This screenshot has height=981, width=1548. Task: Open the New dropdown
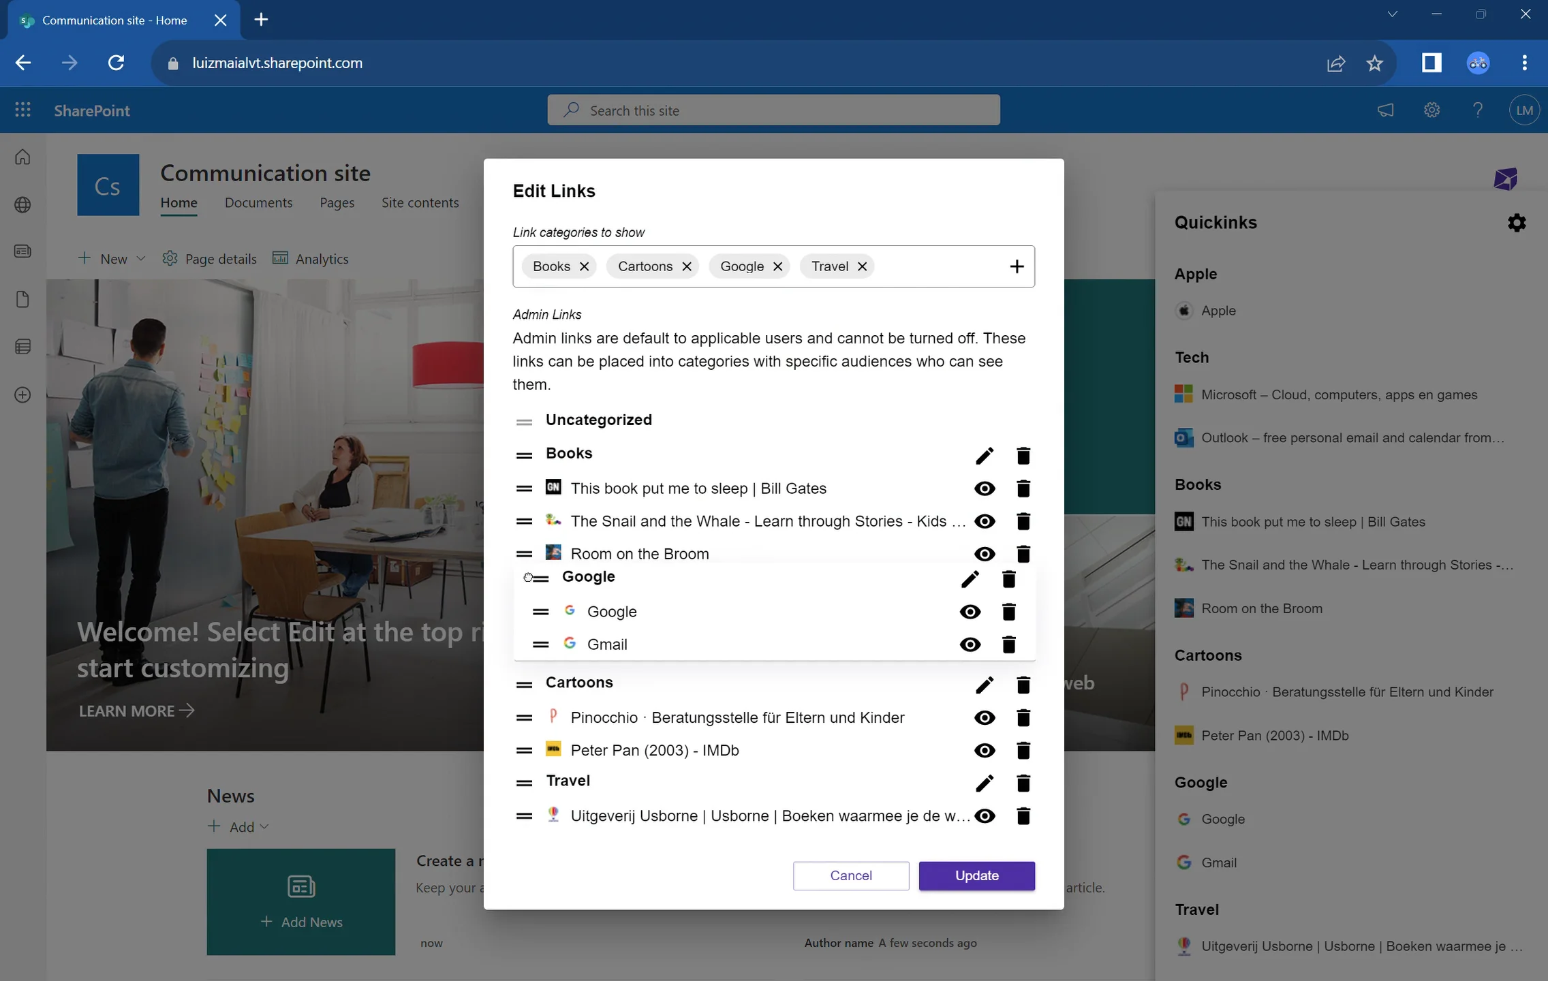(x=111, y=258)
